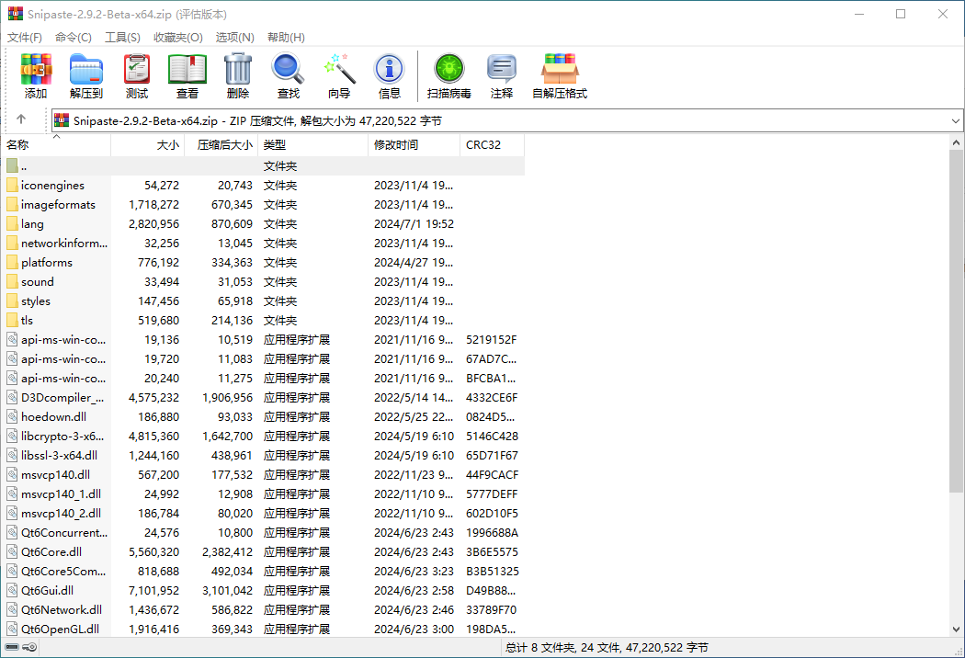This screenshot has width=965, height=658.
Task: Select the Qt6Network.dll file name
Action: tap(62, 609)
